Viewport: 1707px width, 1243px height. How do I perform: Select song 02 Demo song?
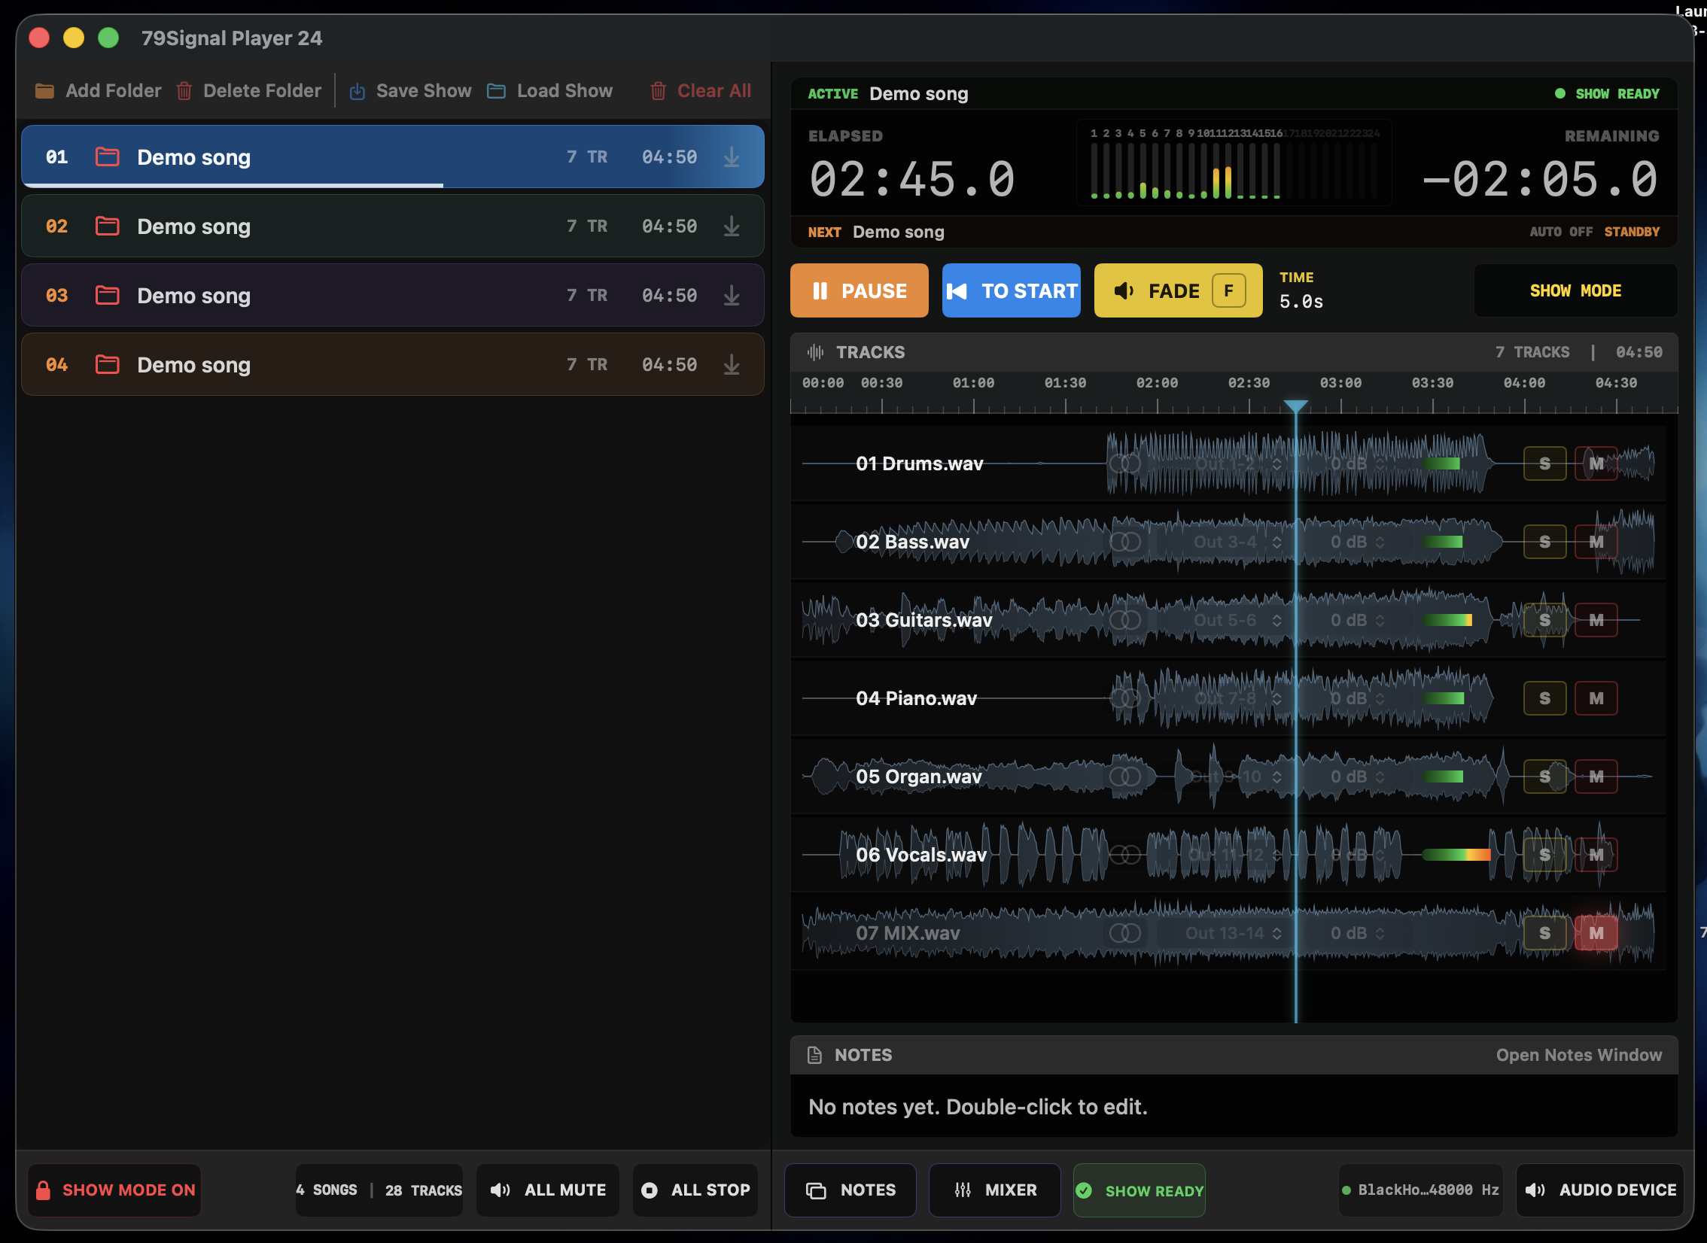(393, 226)
